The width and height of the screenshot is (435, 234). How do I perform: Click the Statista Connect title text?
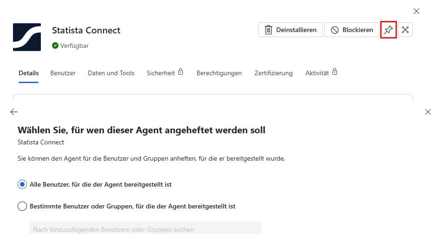86,30
